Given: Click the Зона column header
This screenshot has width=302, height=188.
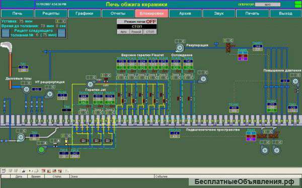Looking at the screenshot, I should click(112, 176).
